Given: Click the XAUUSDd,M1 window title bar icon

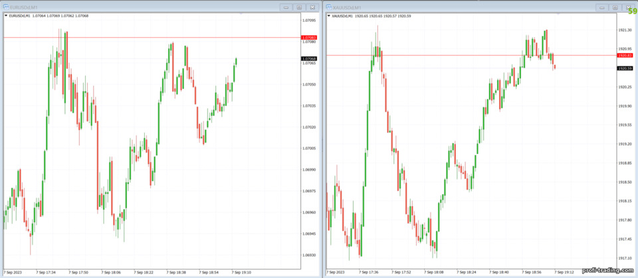Looking at the screenshot, I should 329,7.
